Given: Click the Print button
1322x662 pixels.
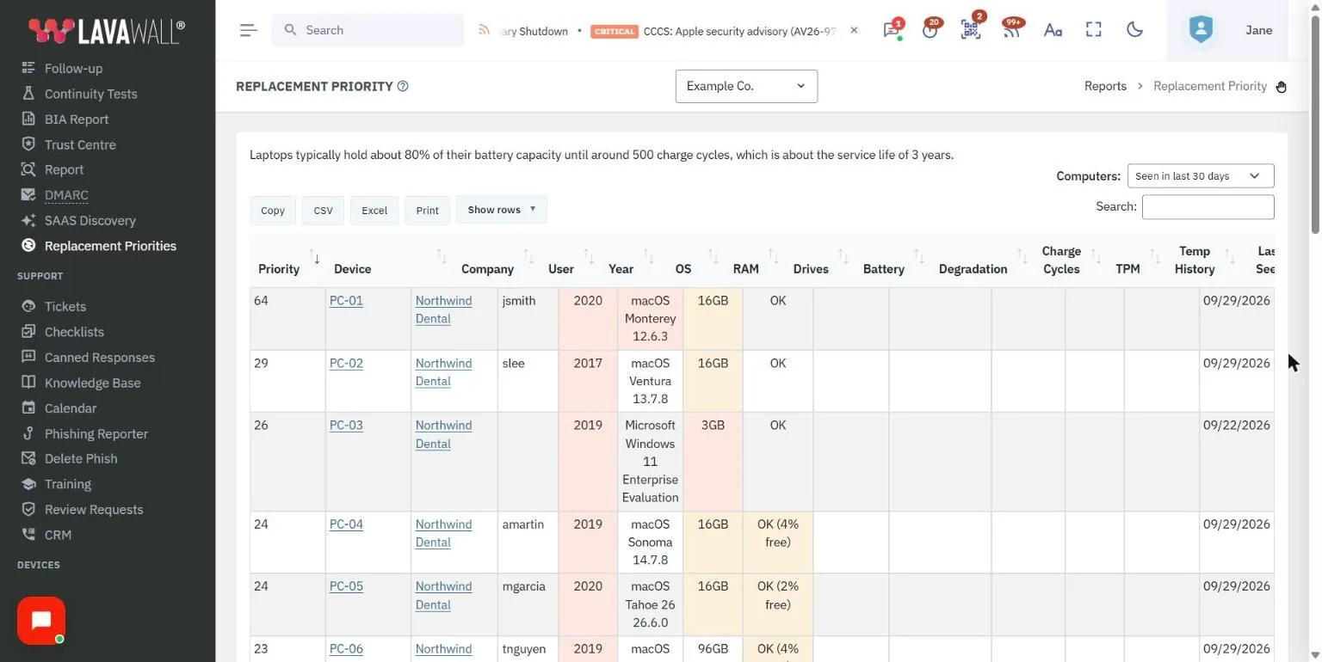Looking at the screenshot, I should point(428,210).
